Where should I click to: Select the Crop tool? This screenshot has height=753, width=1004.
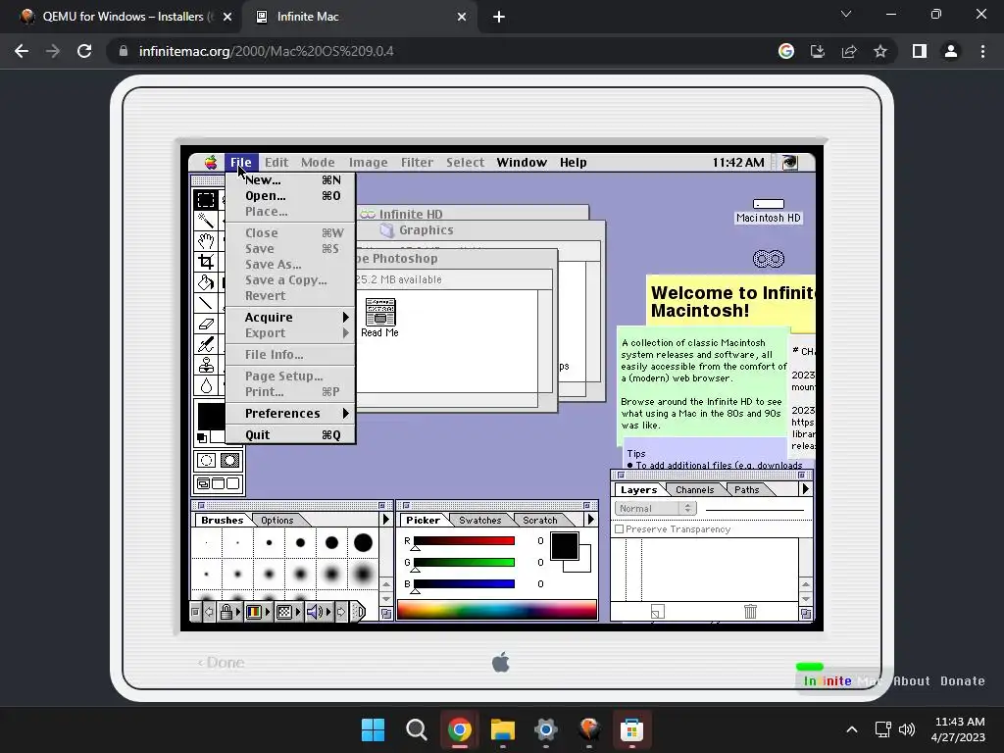(x=206, y=261)
